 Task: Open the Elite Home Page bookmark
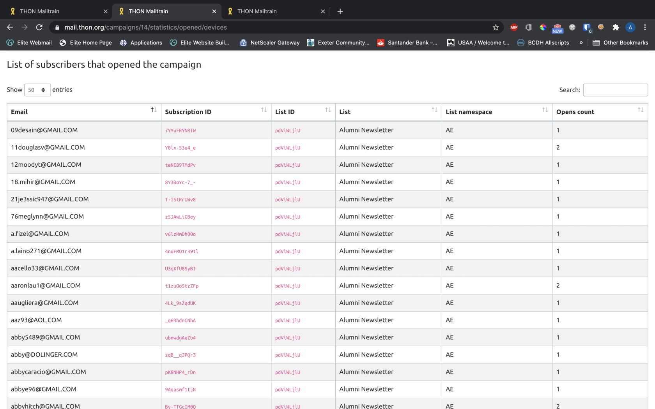[86, 42]
